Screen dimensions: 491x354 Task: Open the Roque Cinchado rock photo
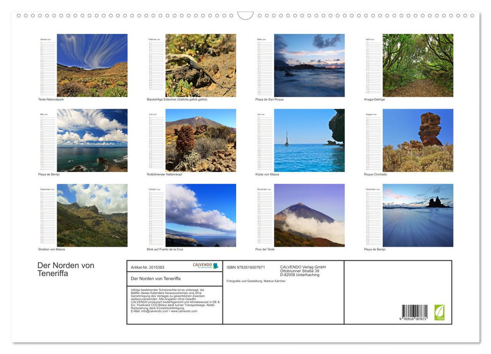coord(418,140)
